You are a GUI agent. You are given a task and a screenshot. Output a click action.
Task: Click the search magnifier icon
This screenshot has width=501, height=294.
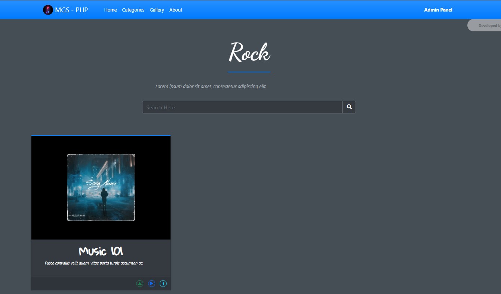coord(348,107)
